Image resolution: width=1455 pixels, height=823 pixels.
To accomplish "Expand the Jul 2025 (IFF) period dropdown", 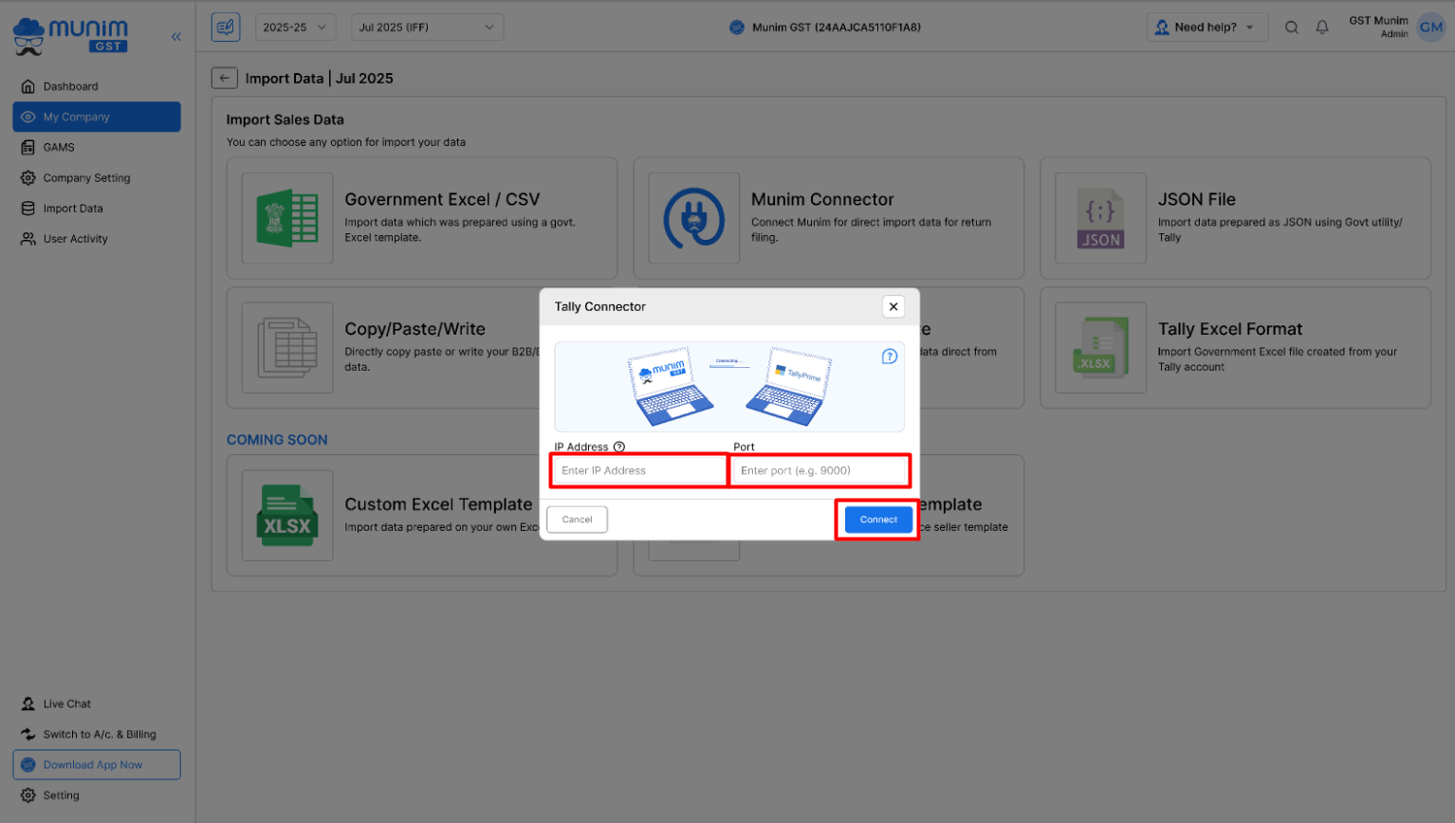I will click(427, 27).
